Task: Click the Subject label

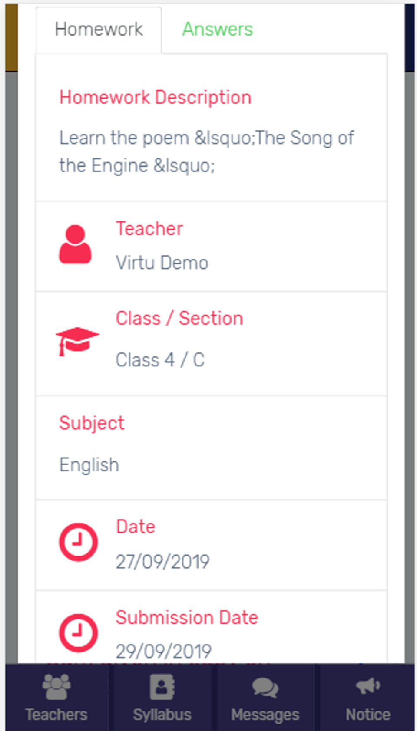Action: (92, 423)
